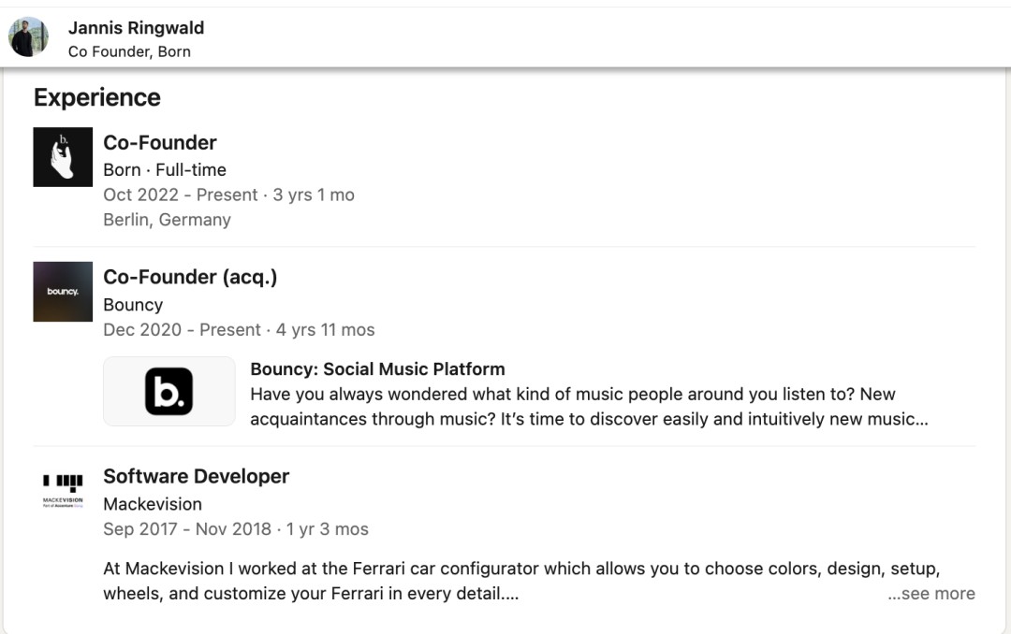
Task: Open the Born company logo
Action: tap(63, 157)
